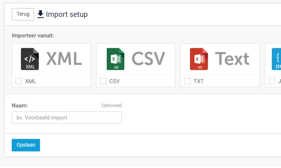Screen dimensions: 281x168
Task: Select the dark XML file icon
Action: point(30,59)
